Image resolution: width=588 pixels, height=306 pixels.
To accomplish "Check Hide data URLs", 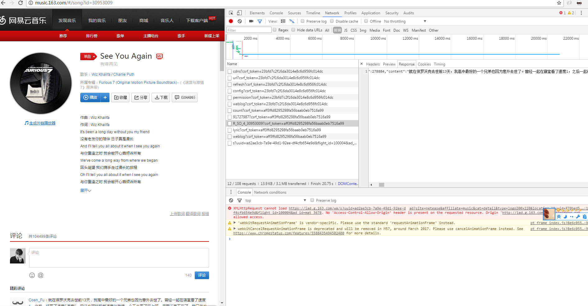I will tap(293, 30).
